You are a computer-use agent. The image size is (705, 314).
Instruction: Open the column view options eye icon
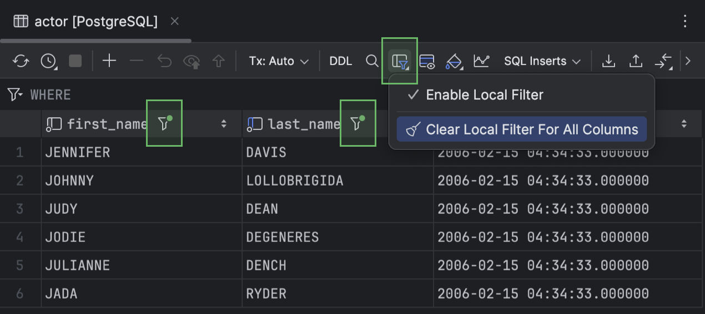(x=427, y=61)
